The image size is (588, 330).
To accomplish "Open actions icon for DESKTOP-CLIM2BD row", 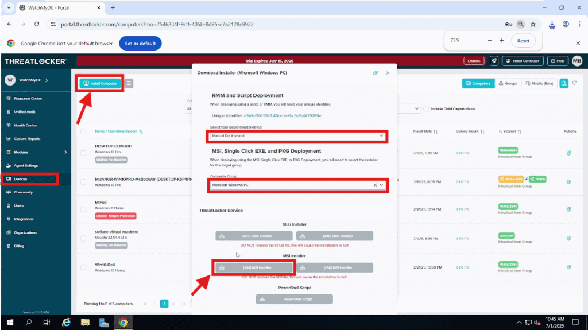I will (x=569, y=153).
